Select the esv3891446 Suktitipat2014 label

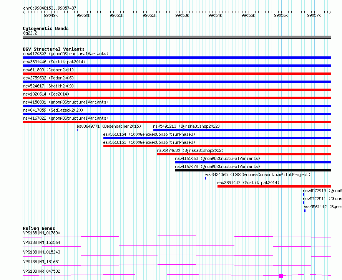54,62
